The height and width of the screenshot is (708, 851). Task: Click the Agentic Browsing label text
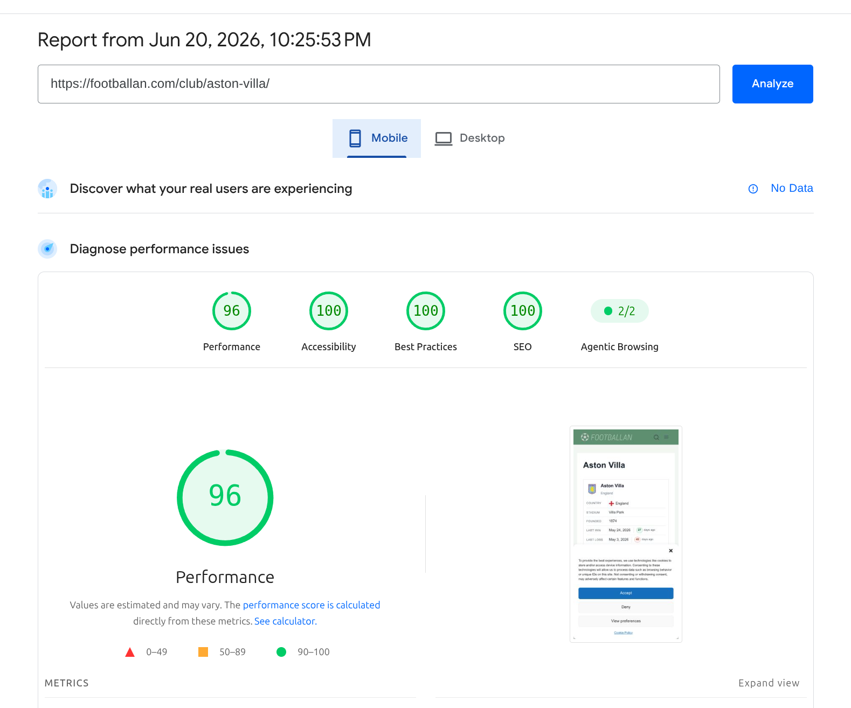coord(620,347)
